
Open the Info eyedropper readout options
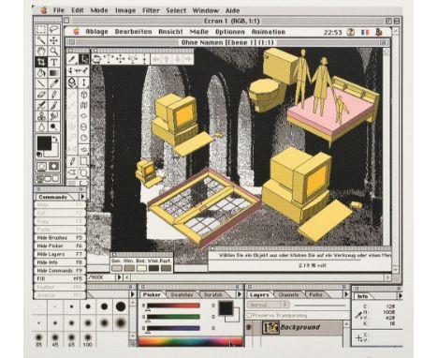point(358,315)
